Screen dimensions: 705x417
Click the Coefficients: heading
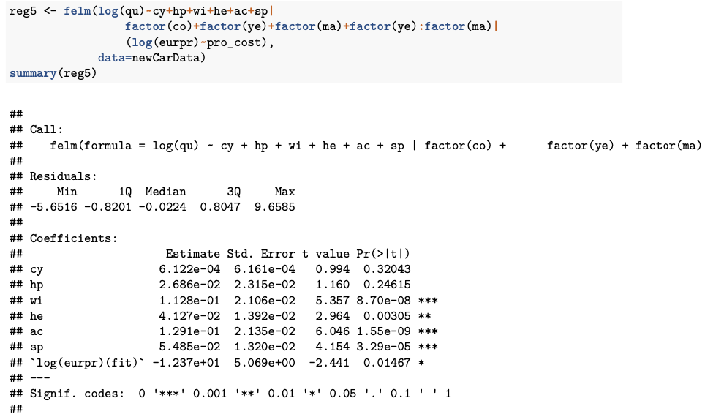coord(73,238)
